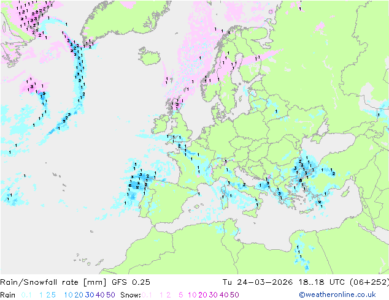Pick the snow legend value 30
Viewport: 389px width, 300px height.
[x=214, y=295]
